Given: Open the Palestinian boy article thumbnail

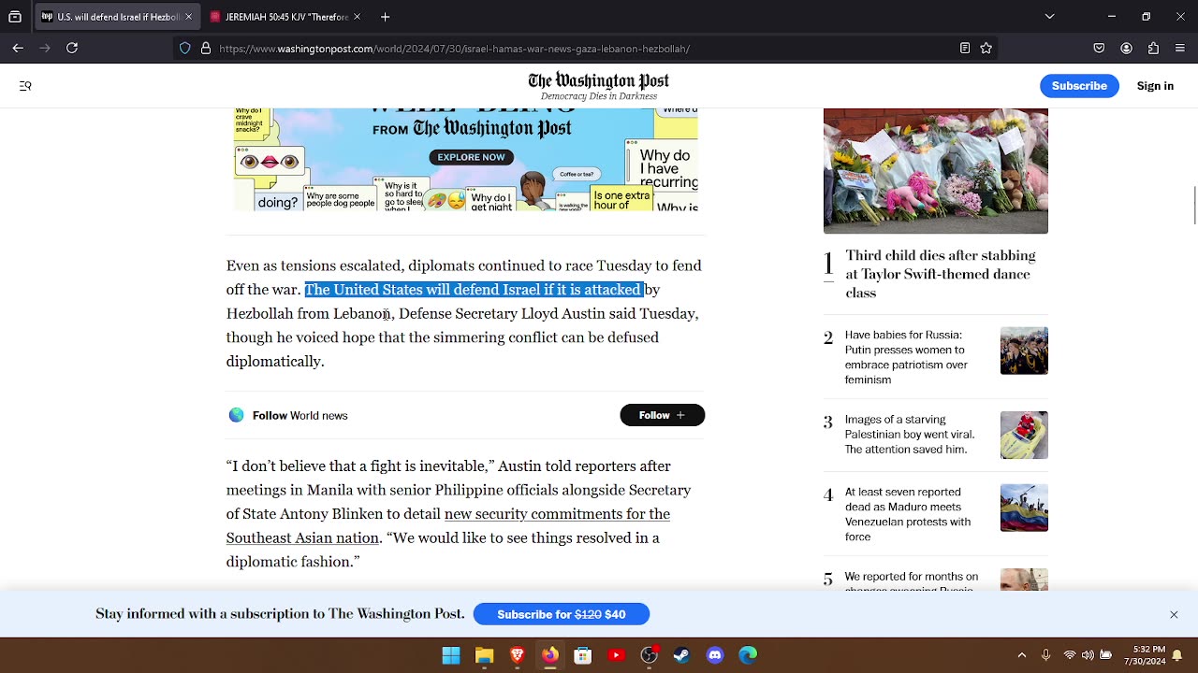Looking at the screenshot, I should coord(1024,435).
